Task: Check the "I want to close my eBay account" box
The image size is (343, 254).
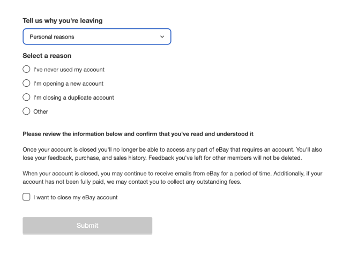Action: (x=26, y=197)
